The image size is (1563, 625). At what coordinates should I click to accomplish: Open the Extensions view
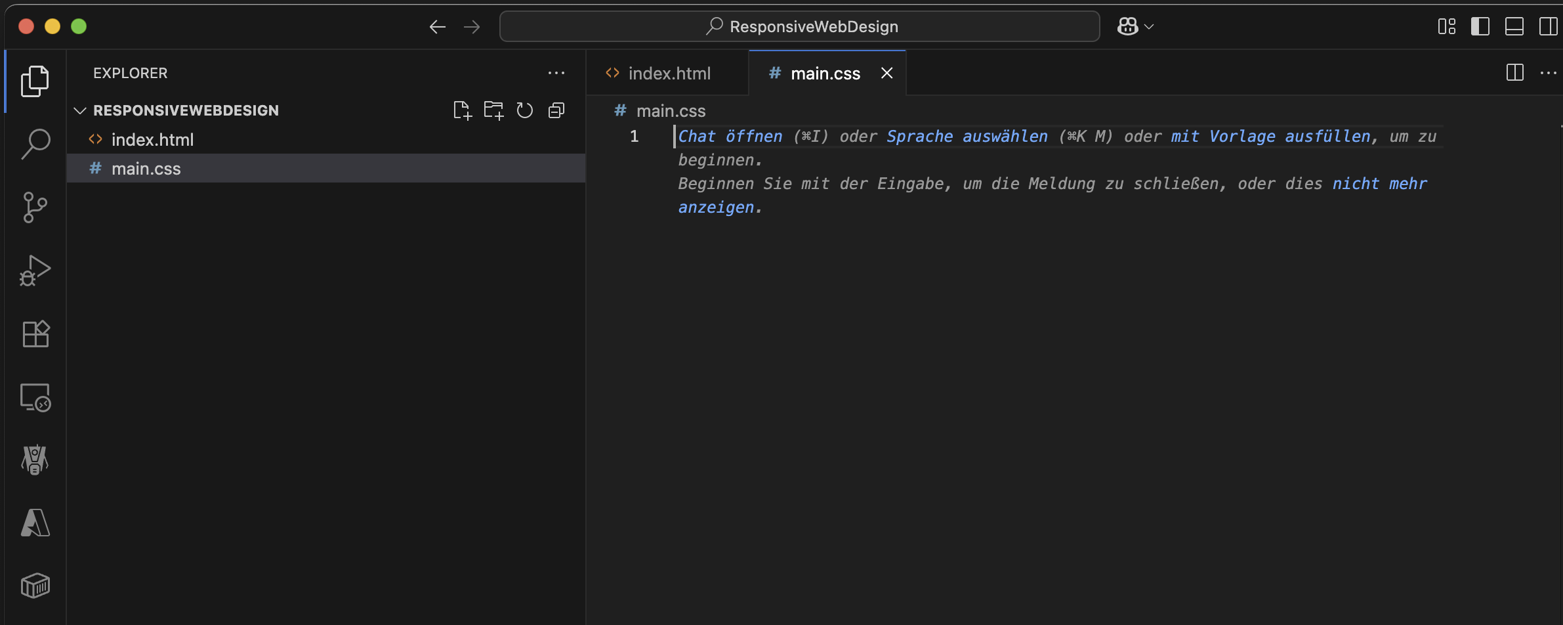(35, 334)
